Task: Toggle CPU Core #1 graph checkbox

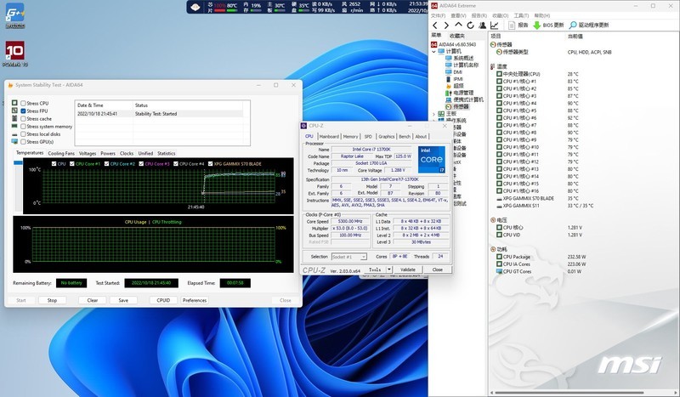Action: [73, 163]
